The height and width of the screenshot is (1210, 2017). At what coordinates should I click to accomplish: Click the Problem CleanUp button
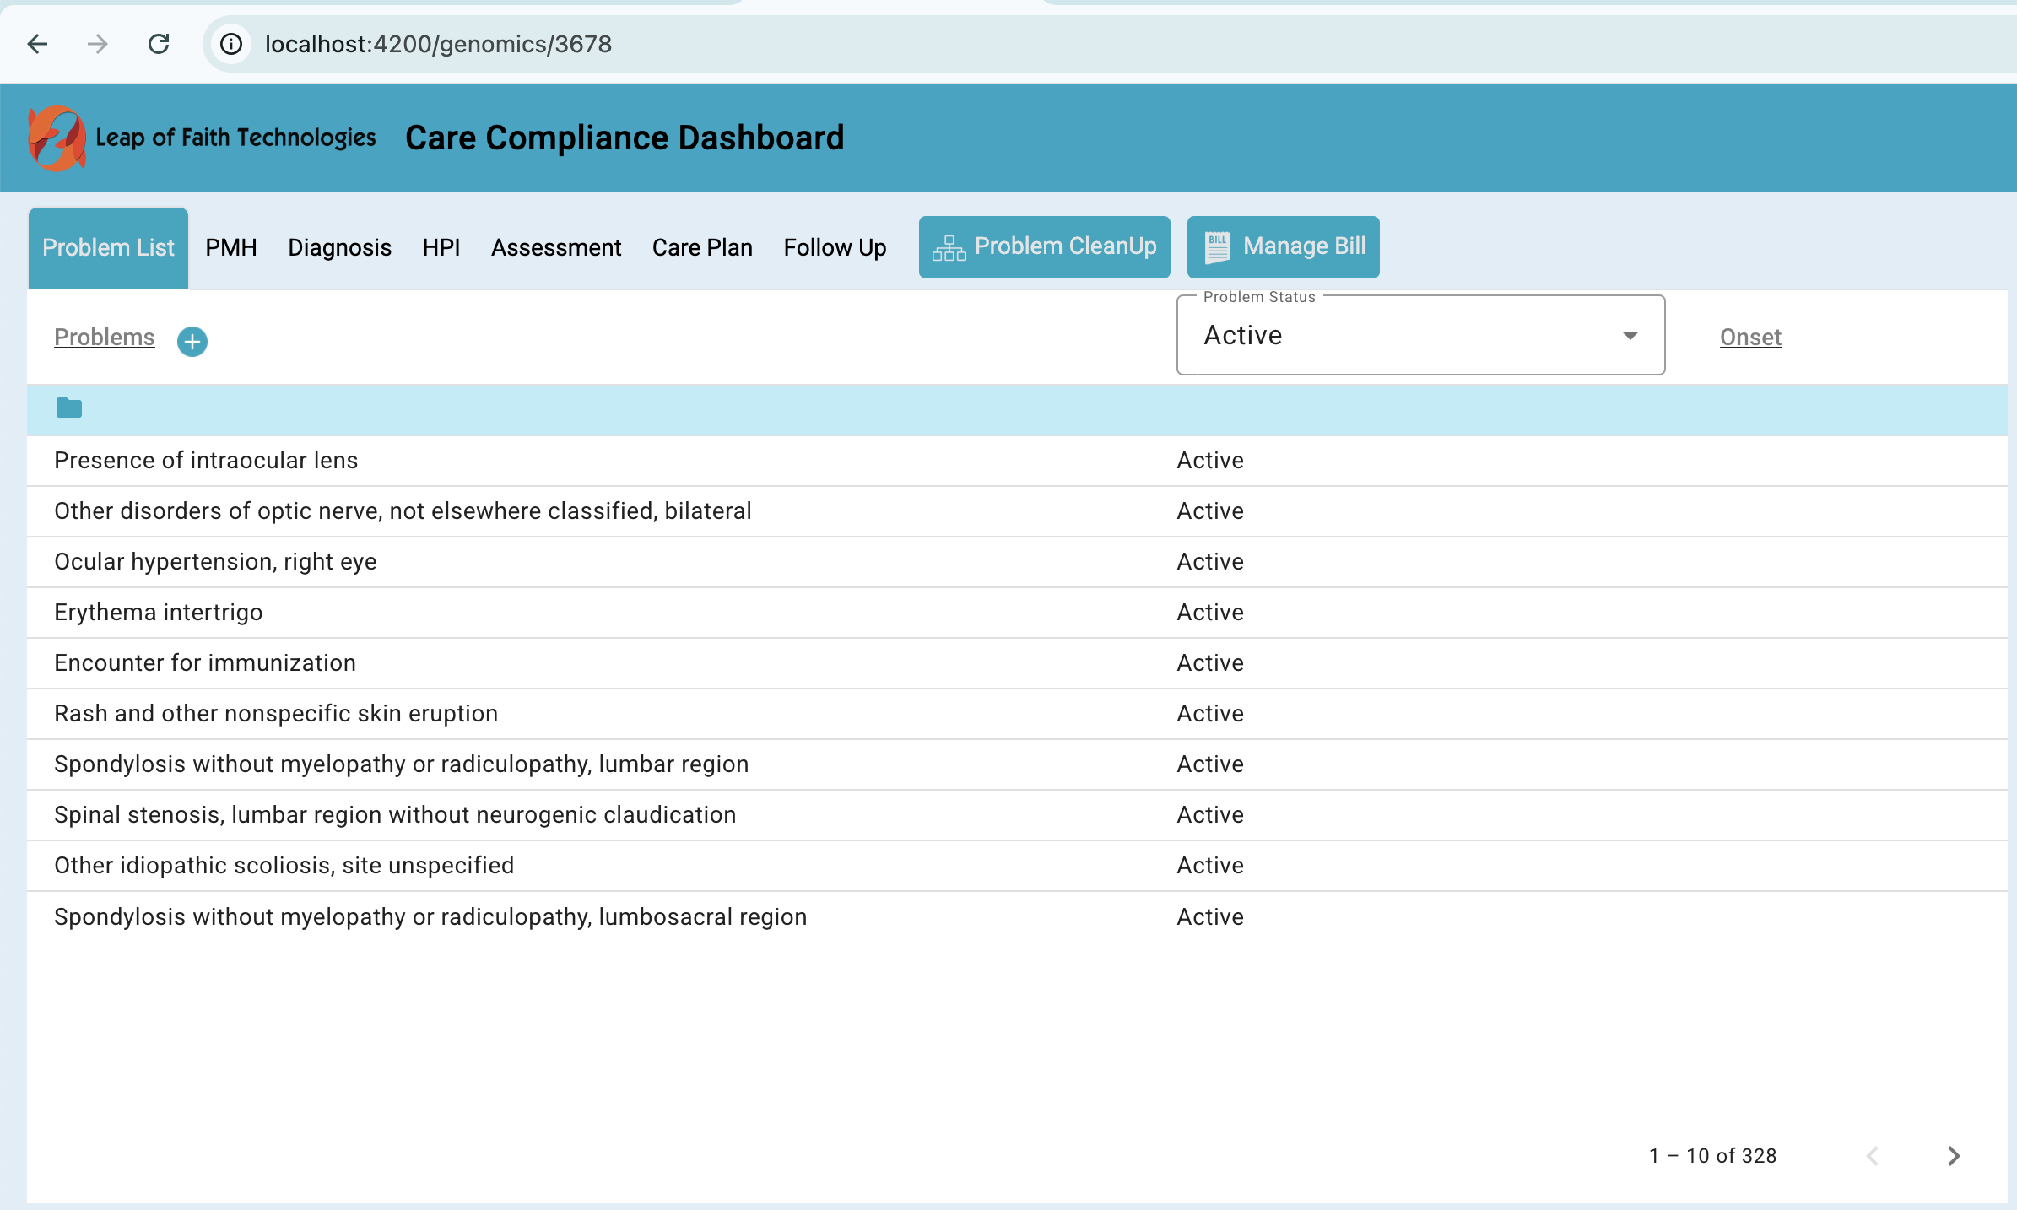(1044, 246)
